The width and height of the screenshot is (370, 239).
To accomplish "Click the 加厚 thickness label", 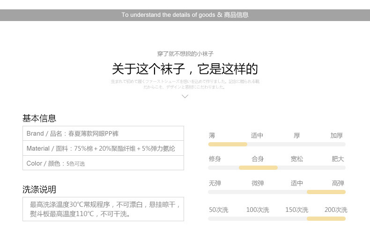I will [x=336, y=136].
